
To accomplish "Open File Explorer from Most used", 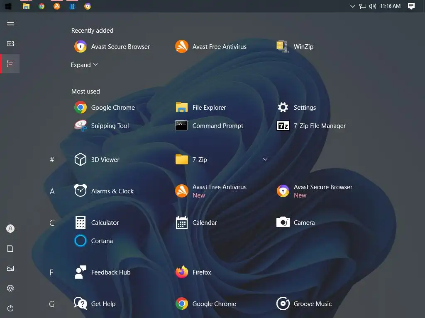I will coord(200,107).
